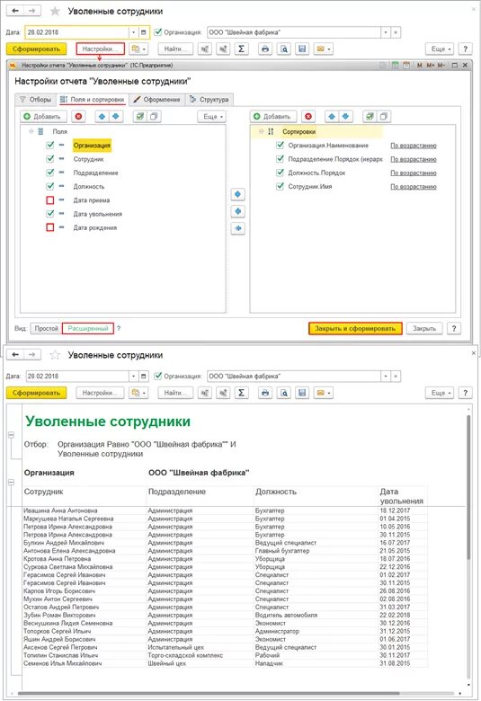Open the Еще menu in the upper toolbar
The height and width of the screenshot is (701, 481).
tap(440, 49)
